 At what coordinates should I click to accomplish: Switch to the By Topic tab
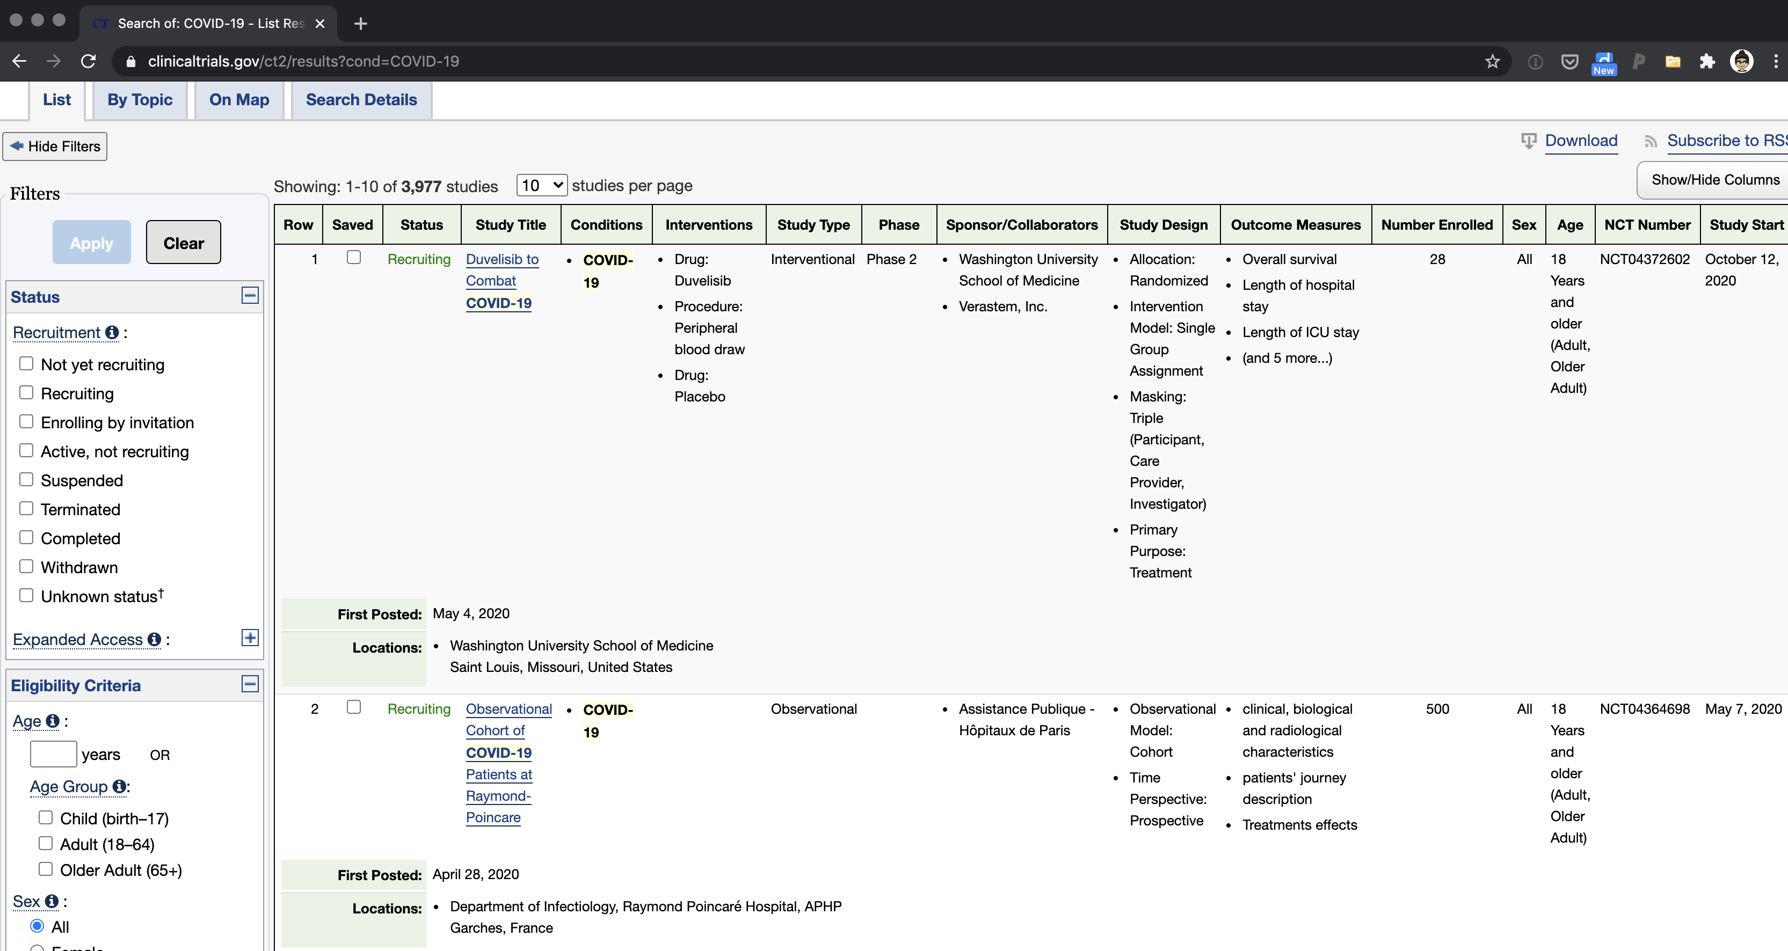[x=140, y=99]
